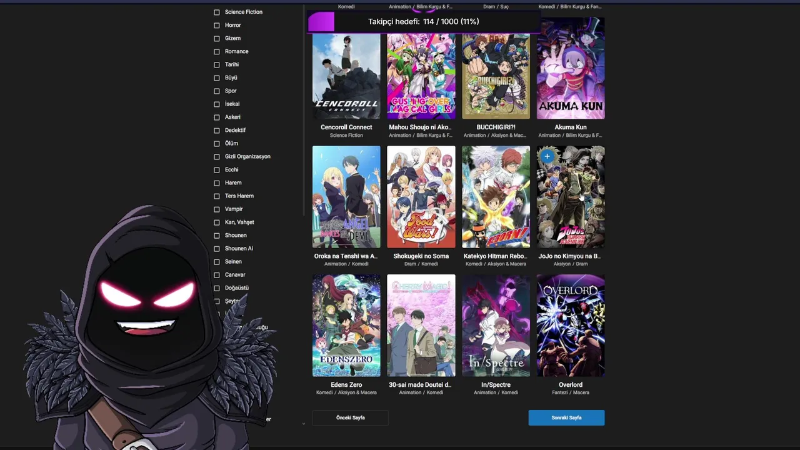The image size is (800, 450).
Task: Check the Spor filter box
Action: coord(217,91)
